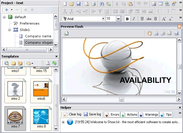
Task: Open the font size 10 dropdown
Action: pos(118,19)
